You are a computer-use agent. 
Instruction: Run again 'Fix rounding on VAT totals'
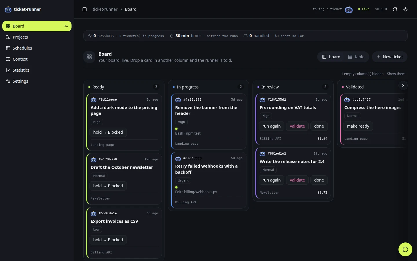coord(271,126)
